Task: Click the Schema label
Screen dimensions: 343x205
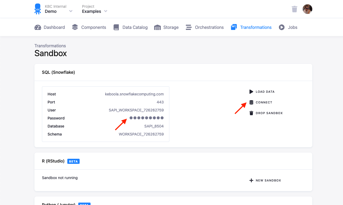Action: pyautogui.click(x=55, y=134)
